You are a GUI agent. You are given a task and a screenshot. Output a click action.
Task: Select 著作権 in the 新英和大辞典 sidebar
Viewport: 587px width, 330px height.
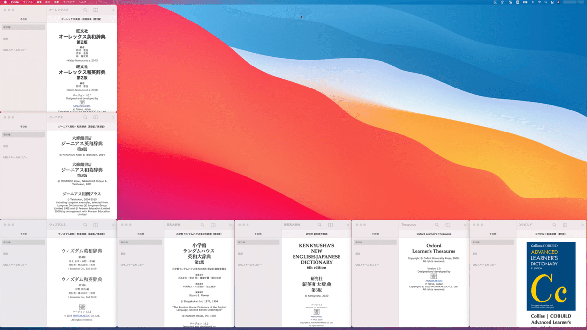(x=258, y=242)
